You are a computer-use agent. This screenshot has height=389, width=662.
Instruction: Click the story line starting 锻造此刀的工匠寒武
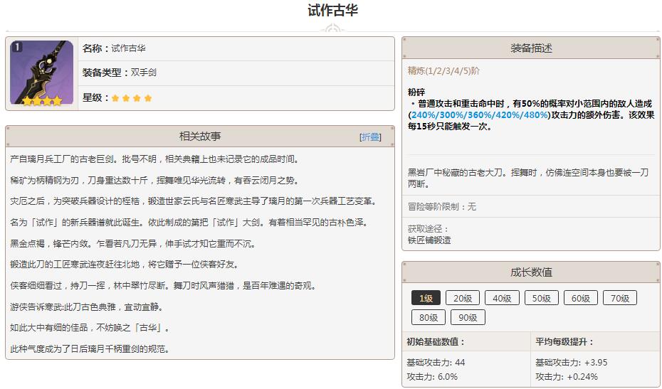tap(125, 265)
